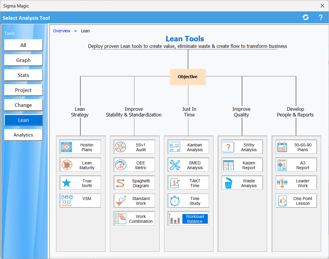Switch to the Analytics tools category
This screenshot has height=259, width=329.
23,135
